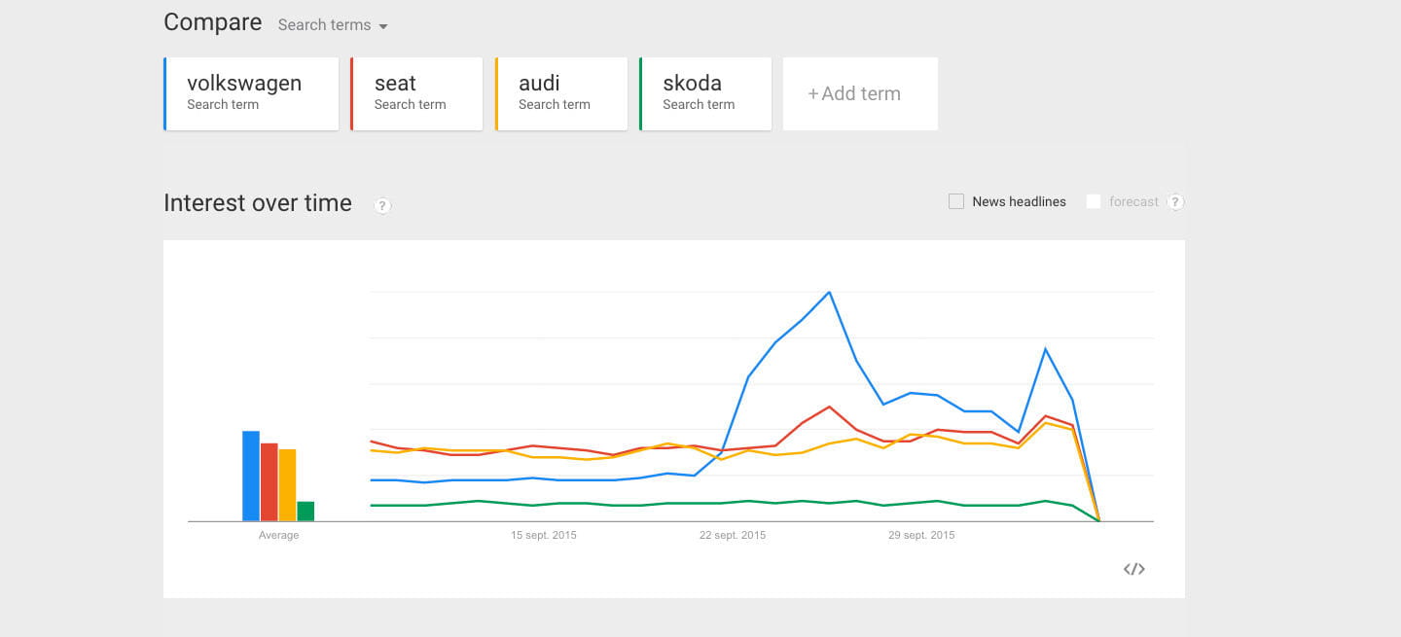Click the forecast help question mark icon
This screenshot has width=1401, height=637.
tap(1175, 202)
